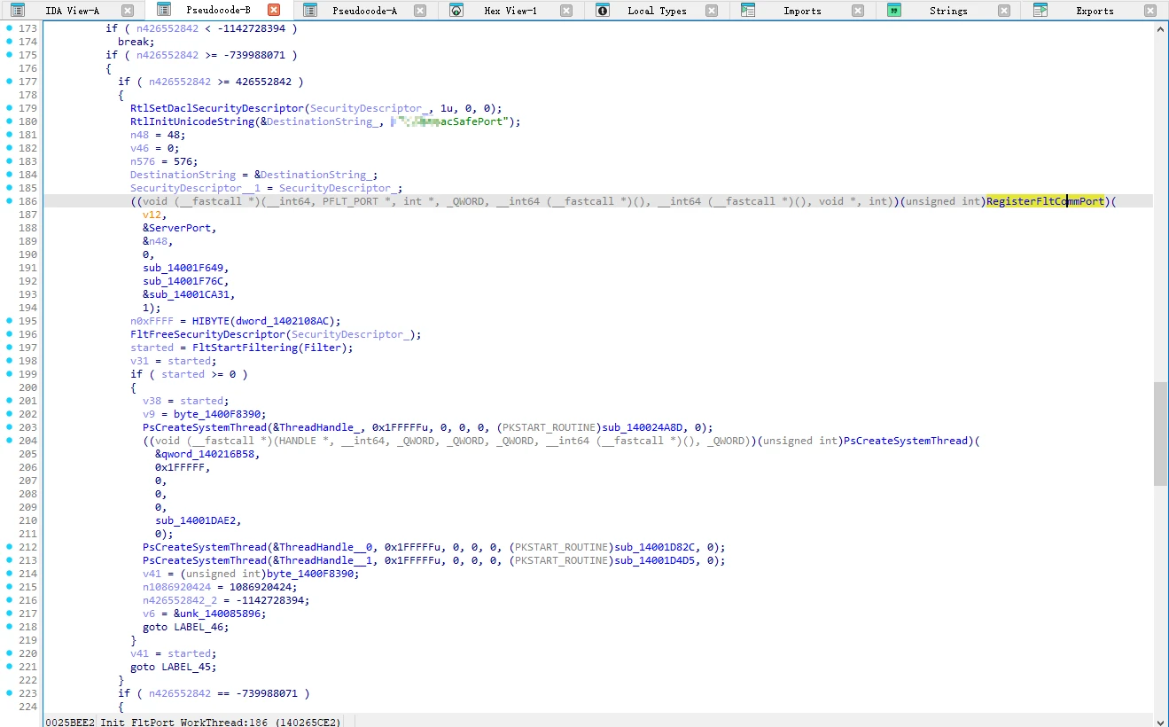Switch to the IDA View-A tab
Image resolution: width=1169 pixels, height=727 pixels.
73,11
